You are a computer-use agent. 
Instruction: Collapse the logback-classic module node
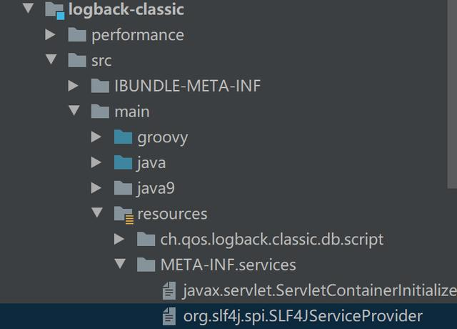[29, 8]
